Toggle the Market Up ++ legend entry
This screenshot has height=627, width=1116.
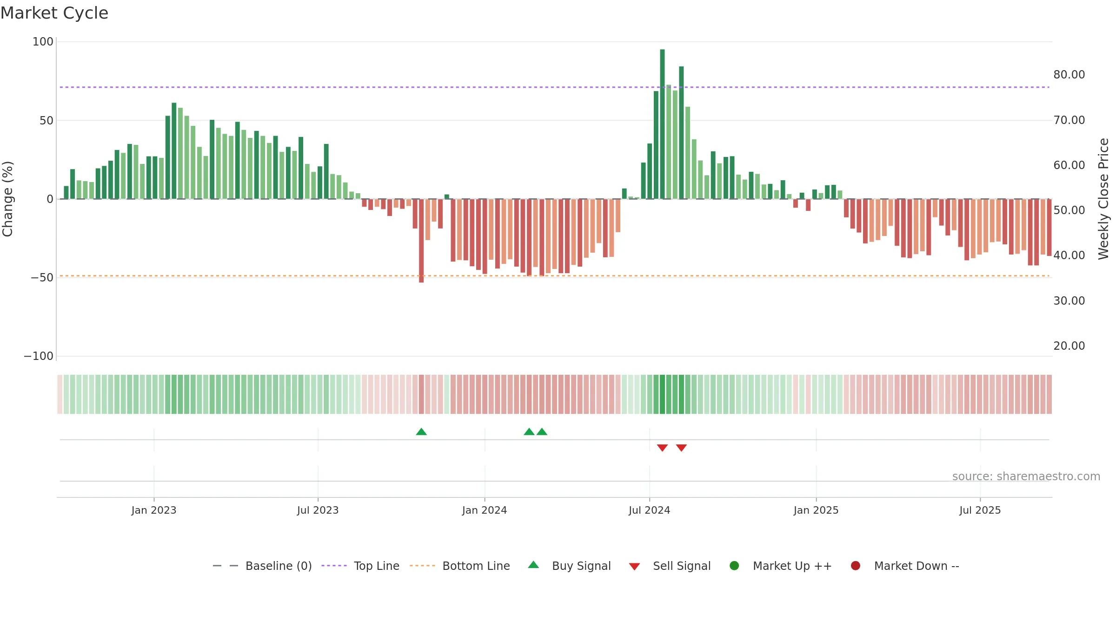click(x=781, y=566)
